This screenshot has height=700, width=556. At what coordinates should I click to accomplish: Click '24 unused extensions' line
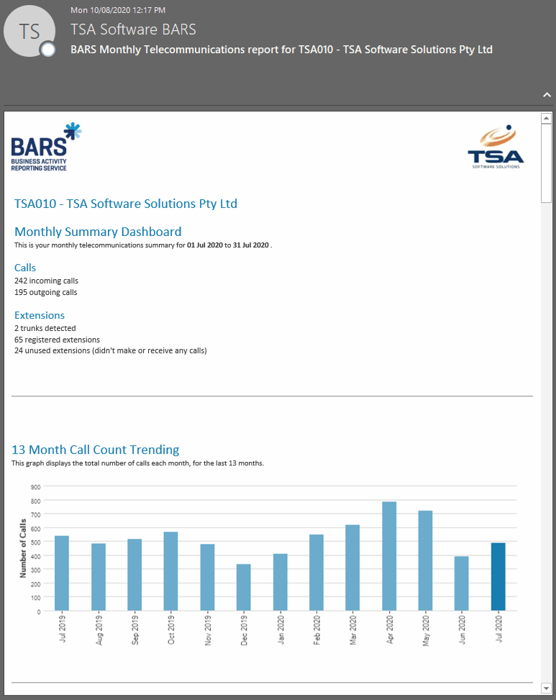pos(111,351)
